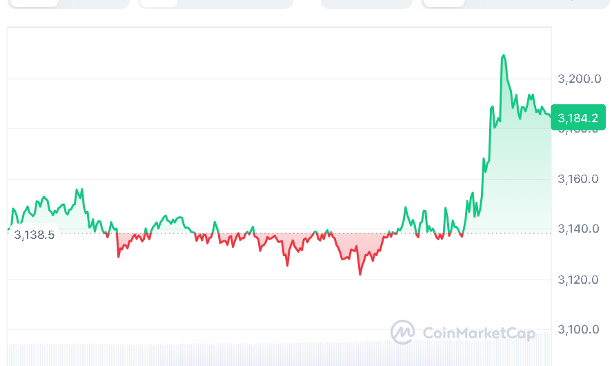Click the dotted opening-price baseline
Screen dimensions: 612x366
pos(207,233)
